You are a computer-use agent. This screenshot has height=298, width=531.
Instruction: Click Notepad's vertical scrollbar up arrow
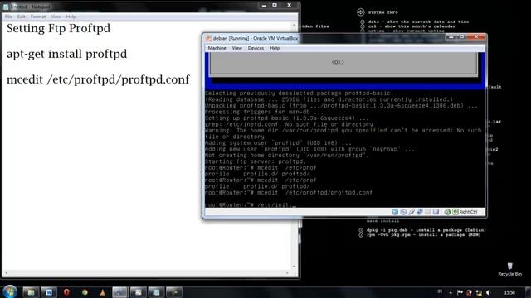[x=294, y=25]
